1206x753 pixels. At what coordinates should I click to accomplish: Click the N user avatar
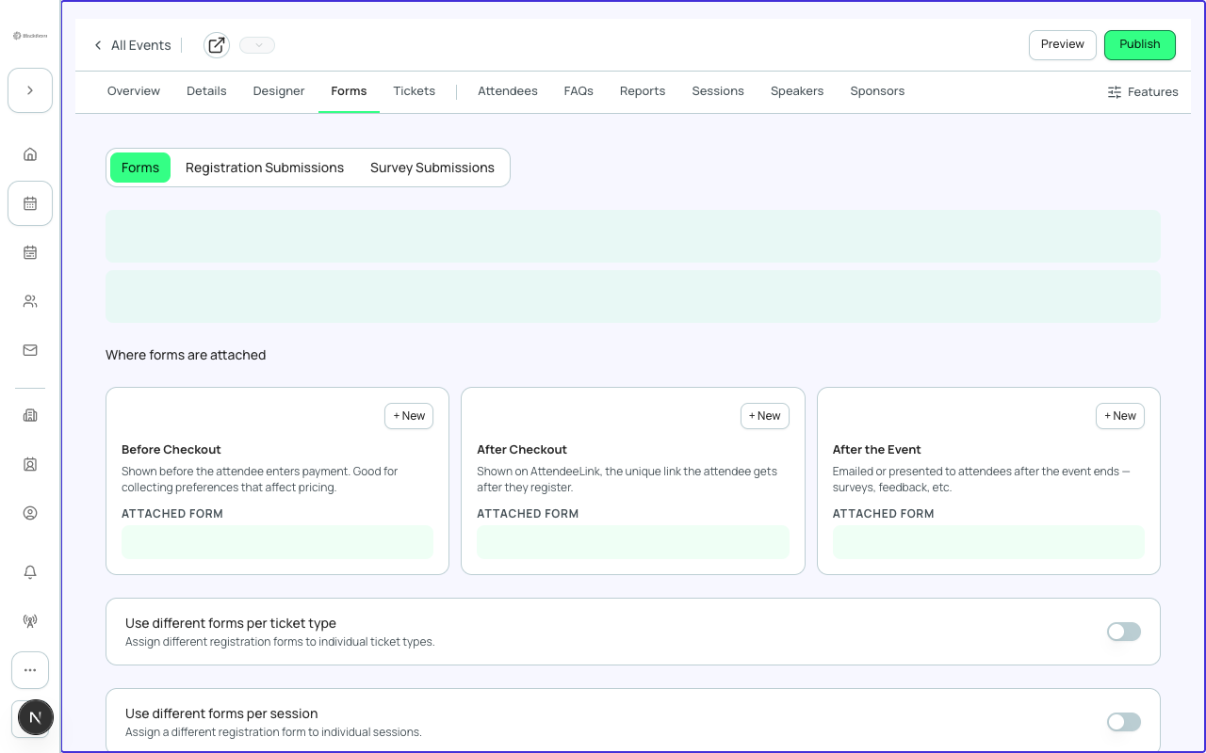[x=36, y=717]
